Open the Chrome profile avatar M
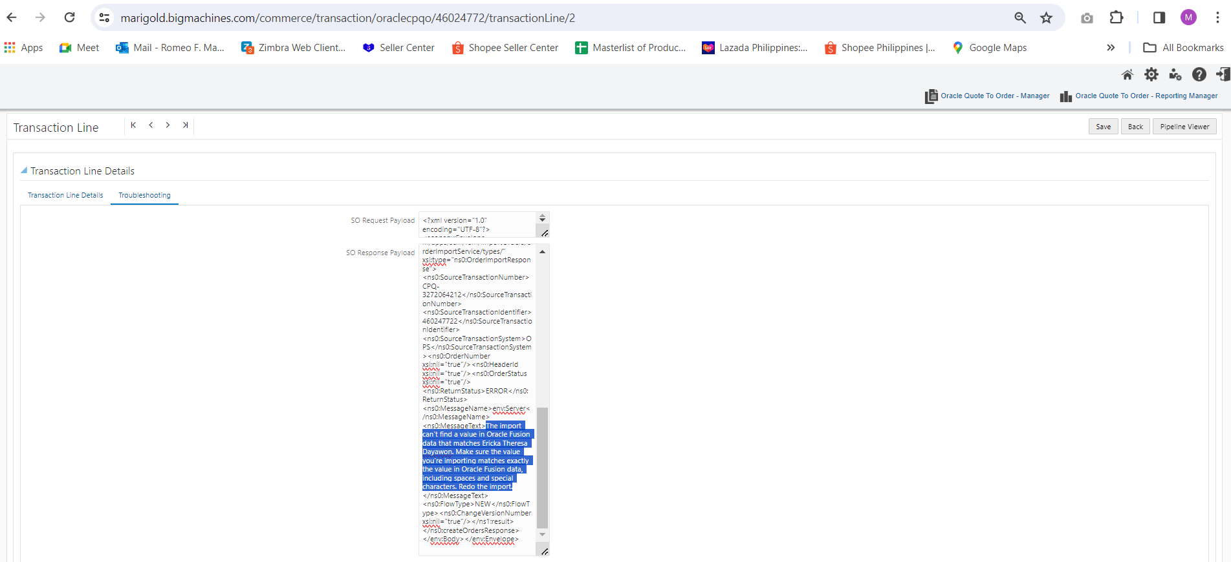 click(x=1188, y=17)
